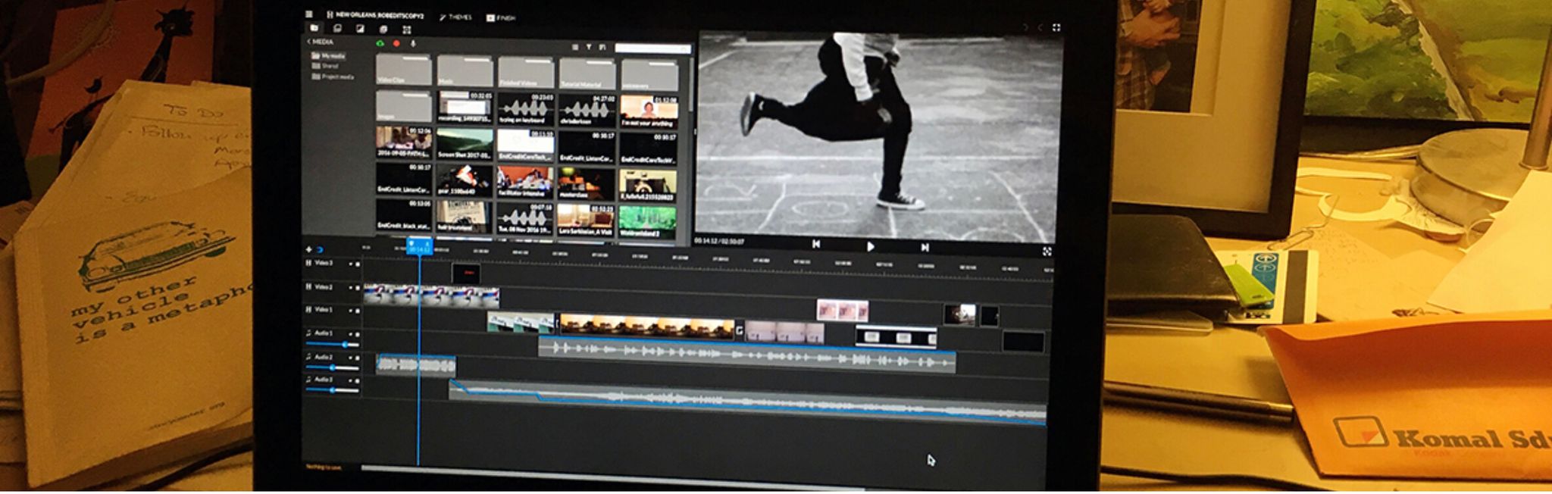Expand the editor window top-right icon
The image size is (1552, 494).
[1056, 28]
